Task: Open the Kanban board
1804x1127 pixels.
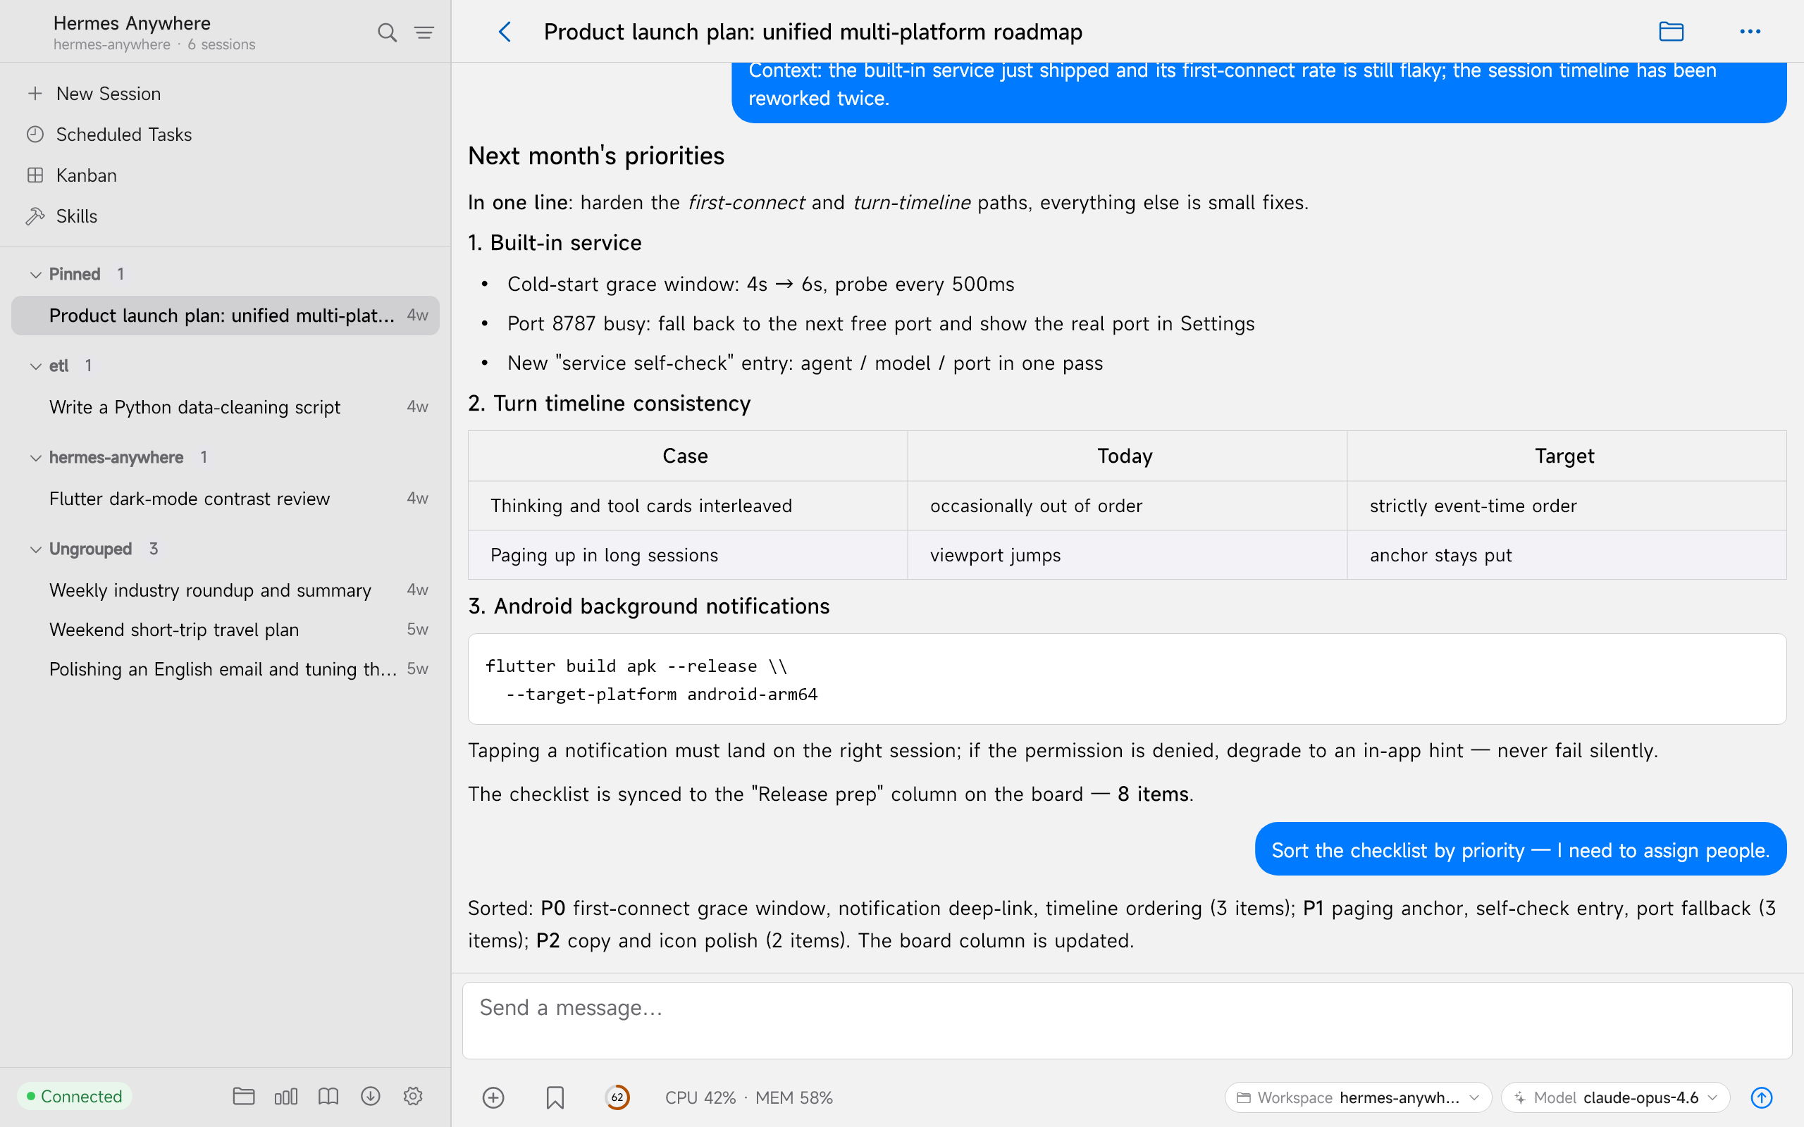Action: 225,176
